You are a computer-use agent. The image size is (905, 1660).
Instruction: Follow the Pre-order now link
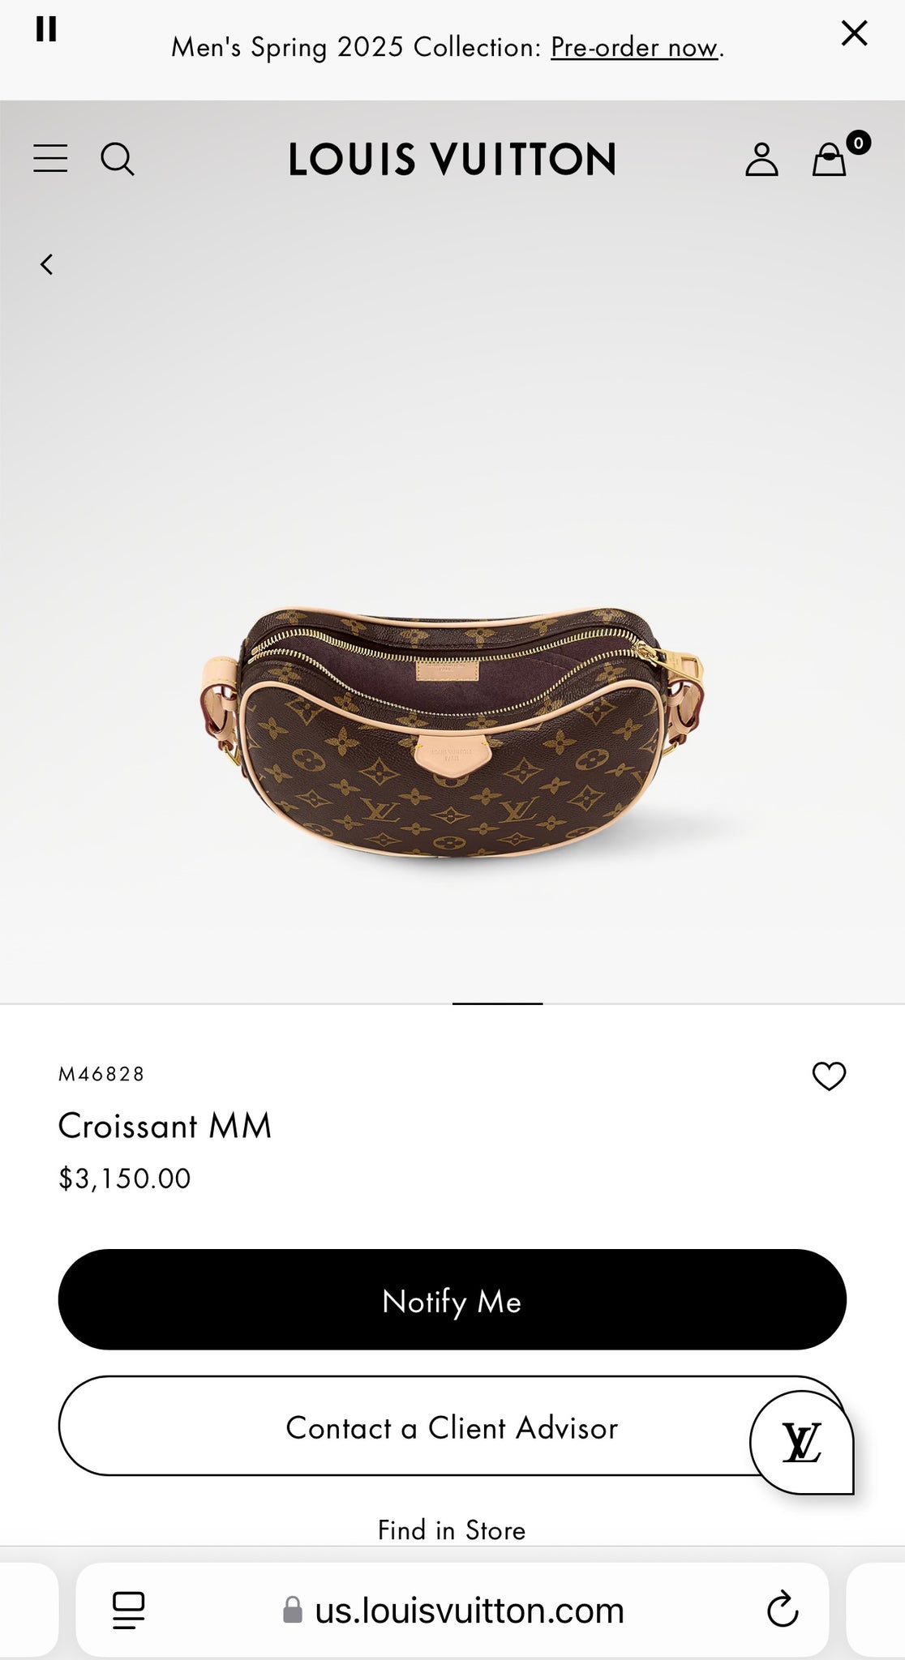pos(635,47)
